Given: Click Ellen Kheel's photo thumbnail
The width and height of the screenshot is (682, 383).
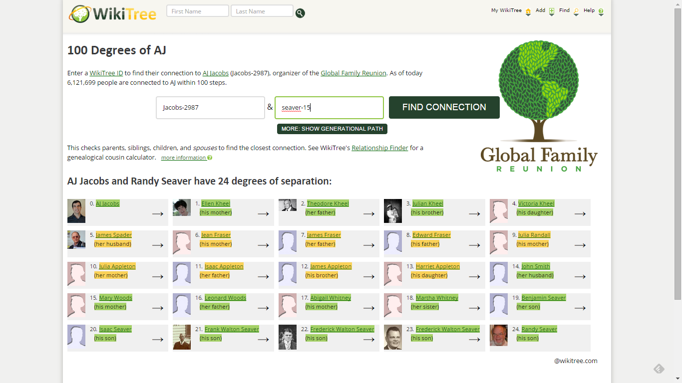Looking at the screenshot, I should pos(182,208).
